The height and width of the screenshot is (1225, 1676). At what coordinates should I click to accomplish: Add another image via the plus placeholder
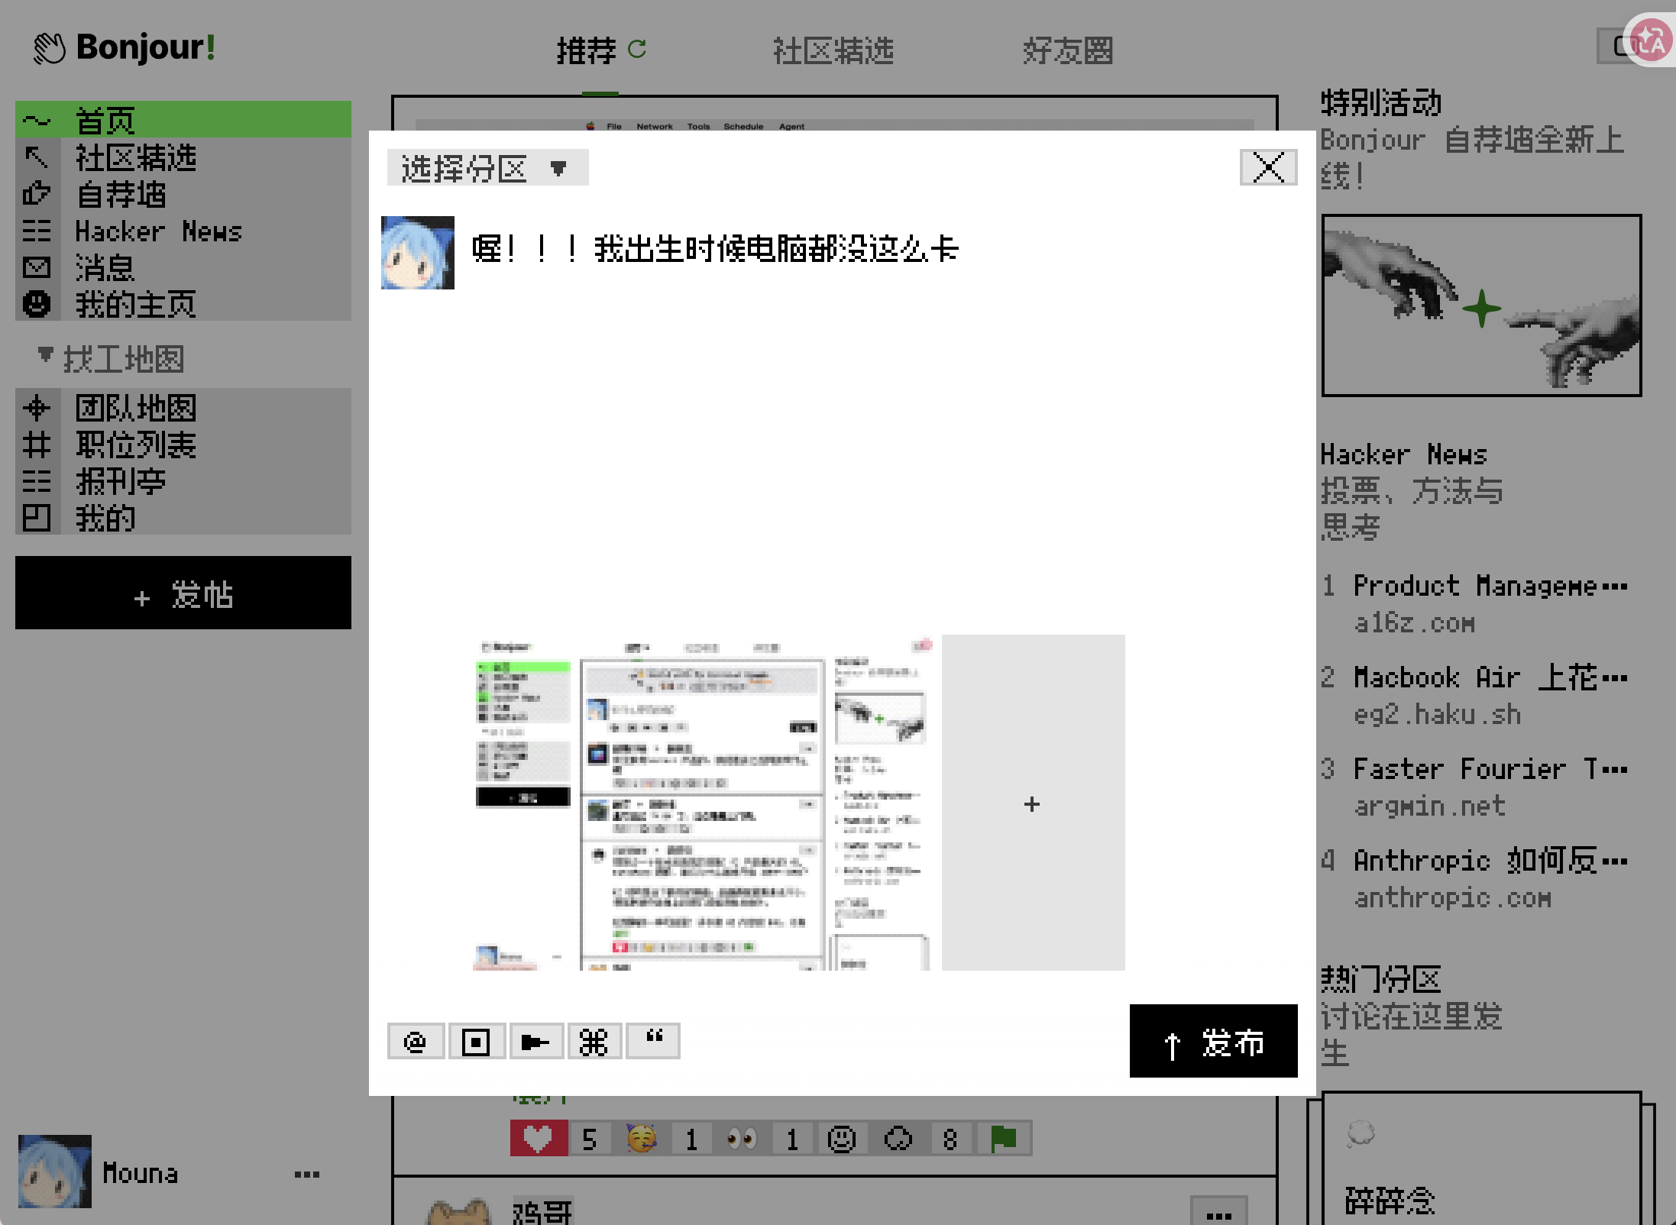pyautogui.click(x=1033, y=803)
